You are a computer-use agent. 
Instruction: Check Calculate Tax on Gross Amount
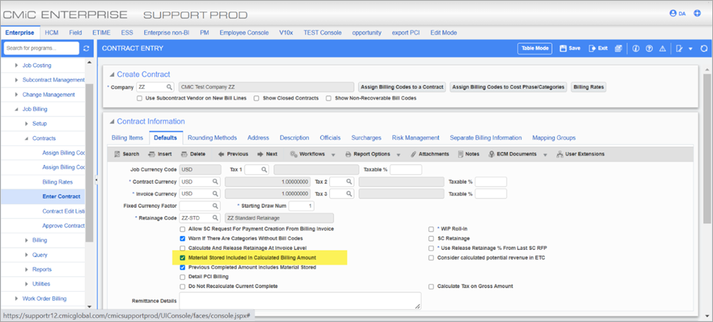(x=432, y=287)
